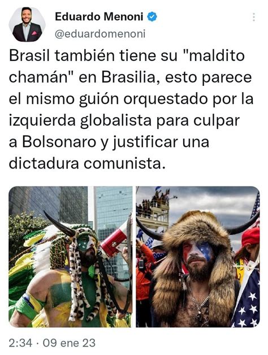Open the right photo with fur horned hat
Viewport: 268px width, 355px height.
[x=198, y=257]
